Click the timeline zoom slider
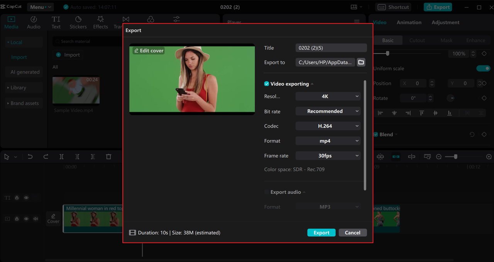Image resolution: width=494 pixels, height=262 pixels. click(455, 157)
